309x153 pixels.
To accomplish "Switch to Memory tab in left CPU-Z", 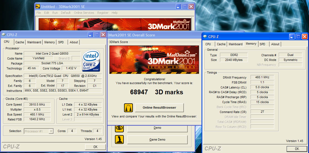I will click(x=49, y=42).
